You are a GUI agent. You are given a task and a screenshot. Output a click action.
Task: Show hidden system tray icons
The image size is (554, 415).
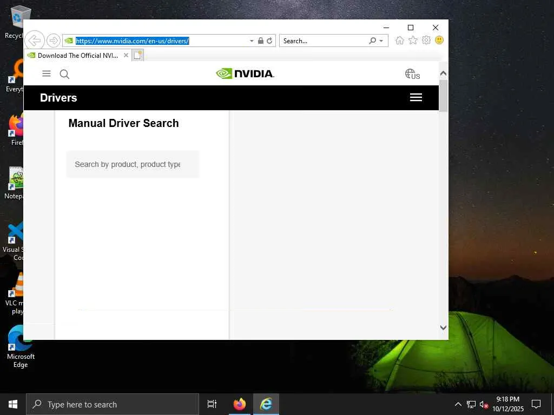point(458,404)
